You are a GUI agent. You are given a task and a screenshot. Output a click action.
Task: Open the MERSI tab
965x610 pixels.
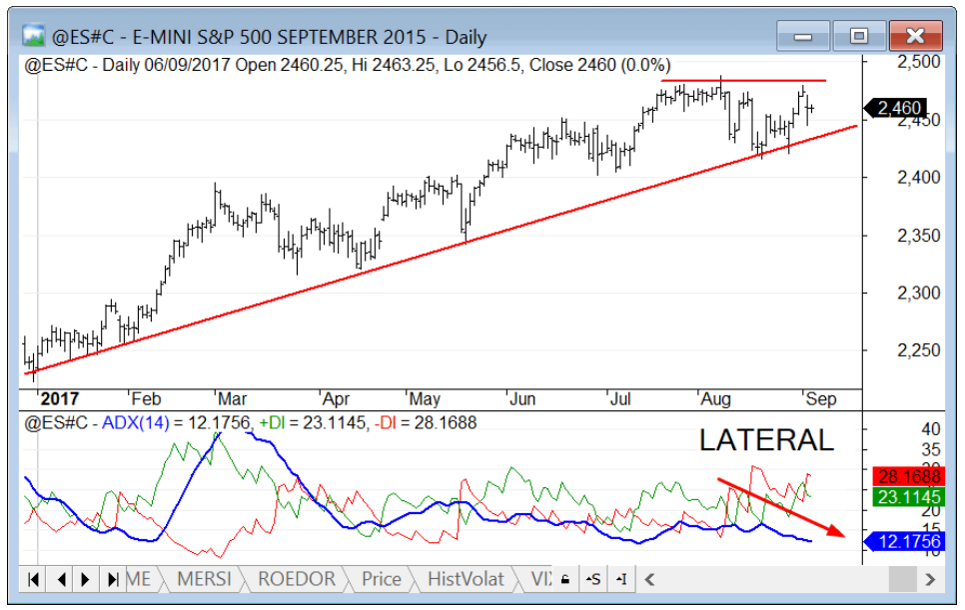tap(204, 579)
